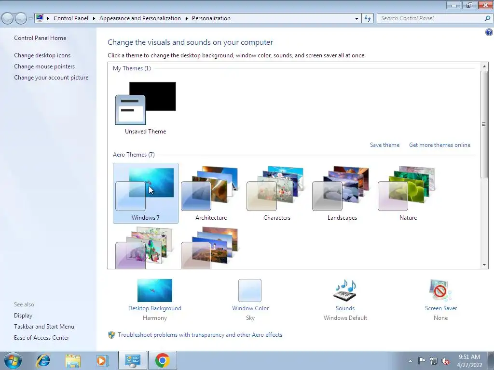Select the Characters theme
494x370 pixels.
click(x=276, y=193)
